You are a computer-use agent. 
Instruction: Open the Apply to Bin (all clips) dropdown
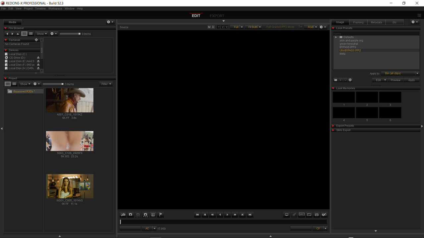pos(400,73)
